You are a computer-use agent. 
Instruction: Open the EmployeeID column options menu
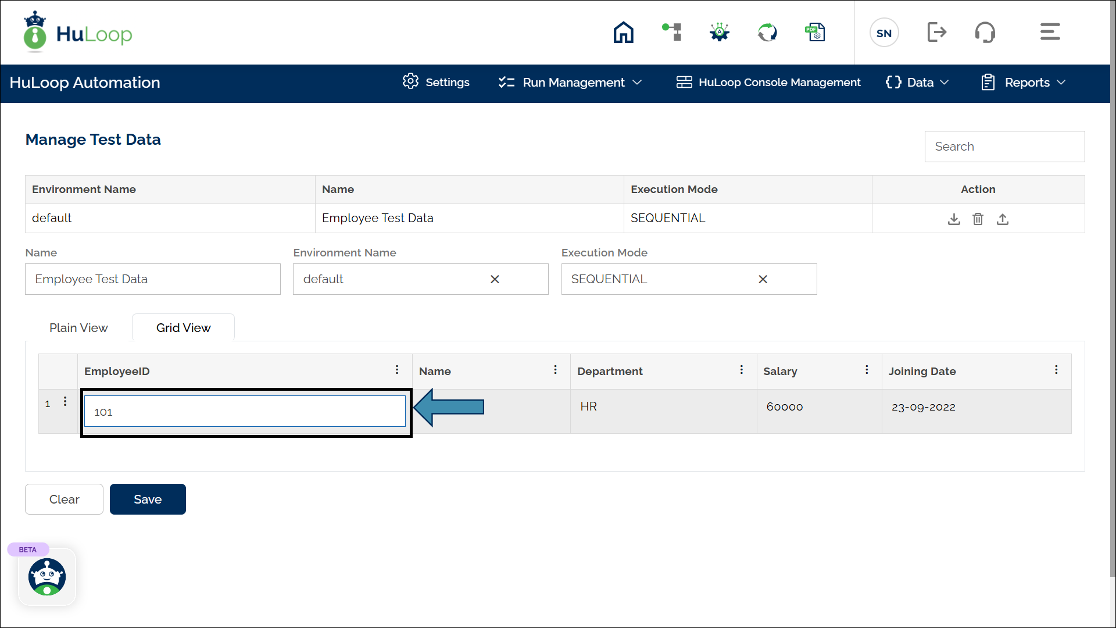[397, 370]
